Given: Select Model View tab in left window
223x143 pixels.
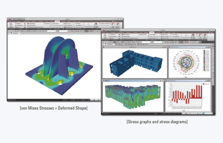Looking at the screenshot, I should click(x=15, y=33).
